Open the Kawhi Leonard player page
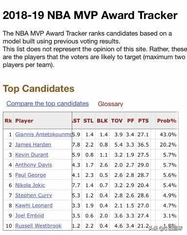The height and width of the screenshot is (235, 187). [x=34, y=205]
